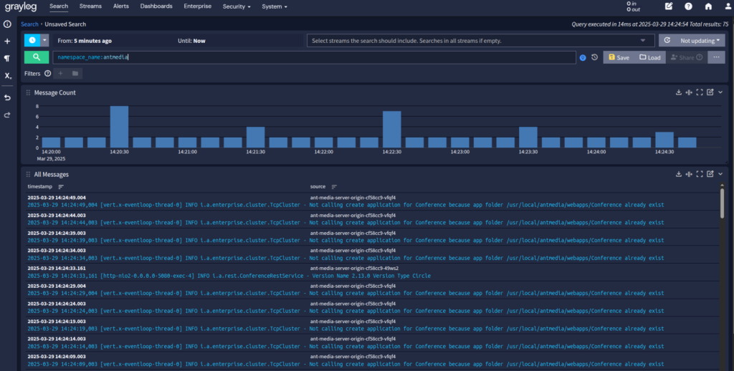This screenshot has height=371, width=734.
Task: Click the All Messages move widget icon
Action: pyautogui.click(x=689, y=174)
